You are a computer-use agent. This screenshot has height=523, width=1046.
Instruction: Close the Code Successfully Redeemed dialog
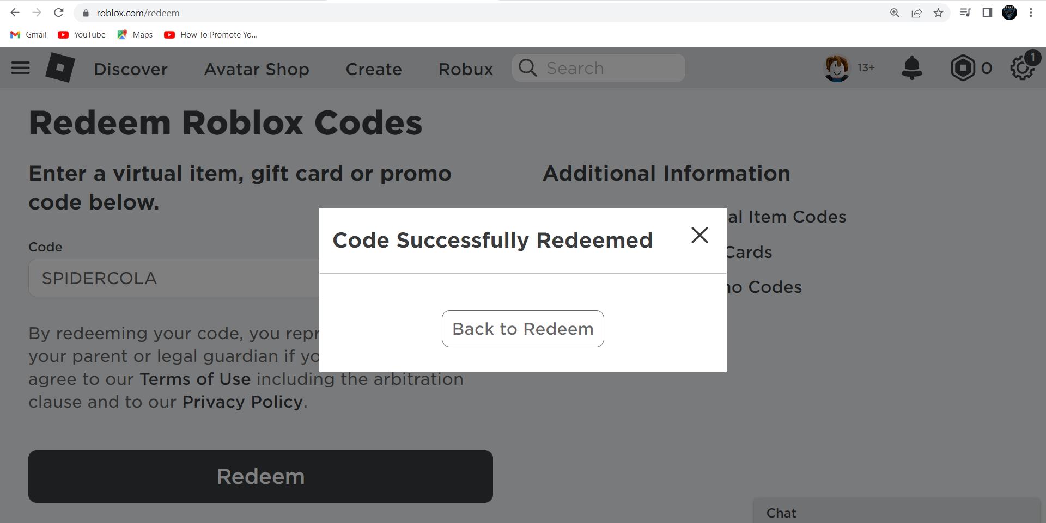700,235
